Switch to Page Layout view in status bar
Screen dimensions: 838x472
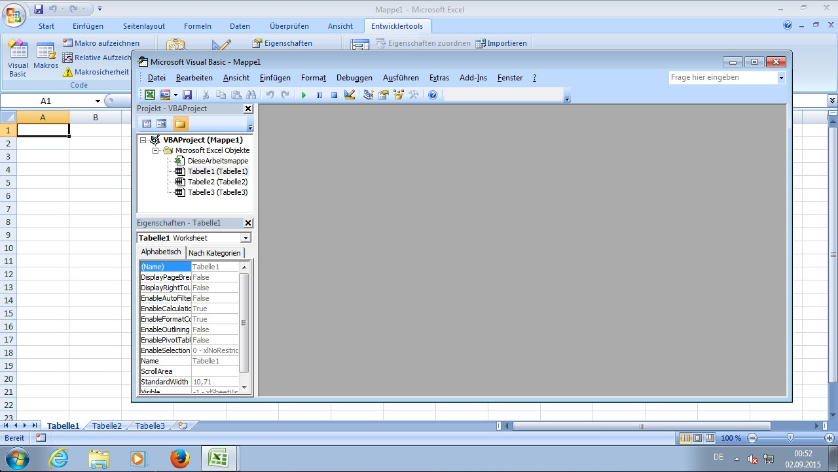click(x=697, y=438)
